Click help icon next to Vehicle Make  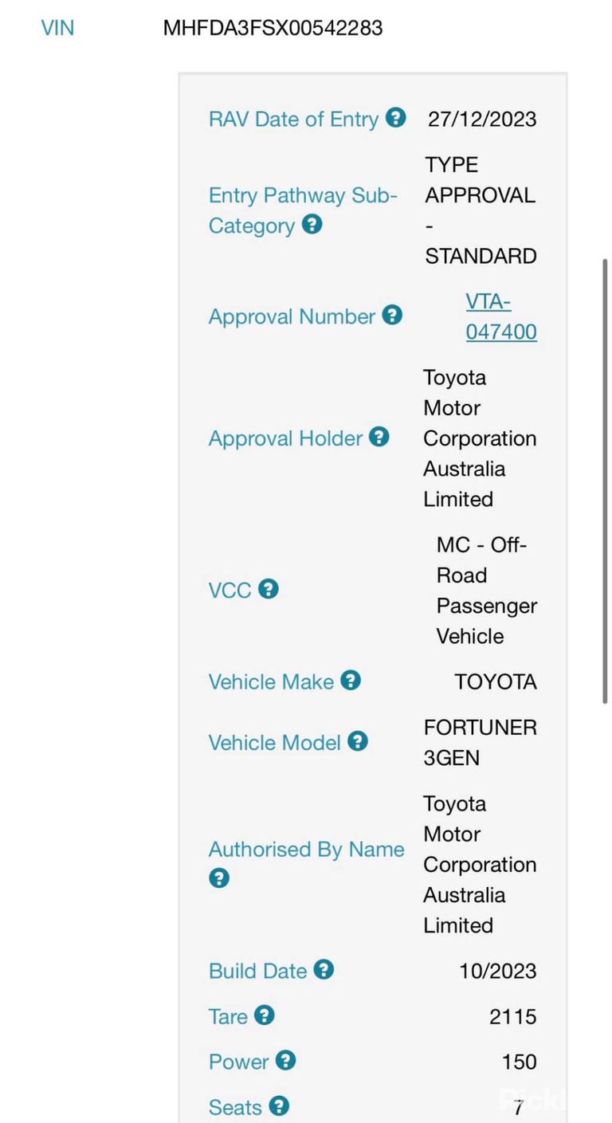click(x=351, y=681)
